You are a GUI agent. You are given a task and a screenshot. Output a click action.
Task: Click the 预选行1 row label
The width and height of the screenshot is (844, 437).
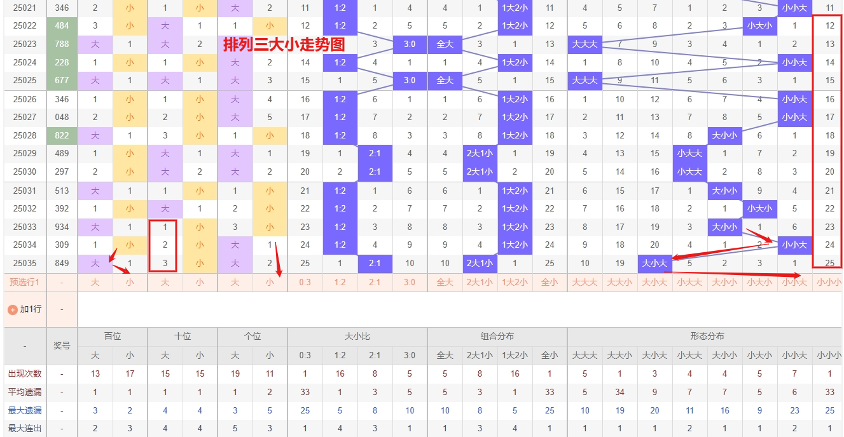(x=25, y=282)
